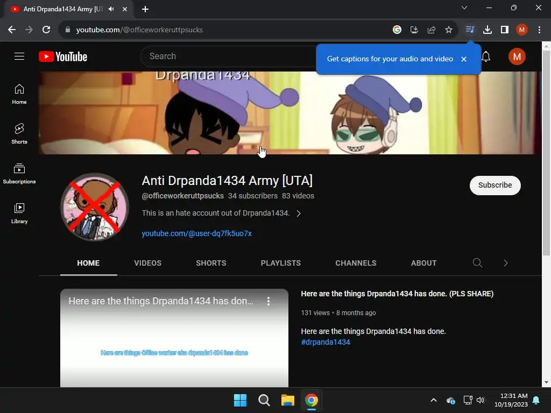Search within the channel magnifier icon
The height and width of the screenshot is (413, 551).
(478, 262)
